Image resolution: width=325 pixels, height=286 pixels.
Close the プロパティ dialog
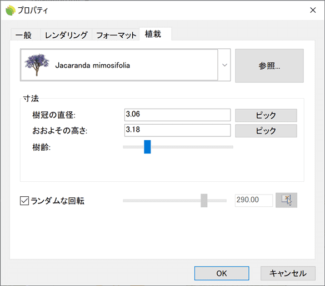[x=313, y=10]
